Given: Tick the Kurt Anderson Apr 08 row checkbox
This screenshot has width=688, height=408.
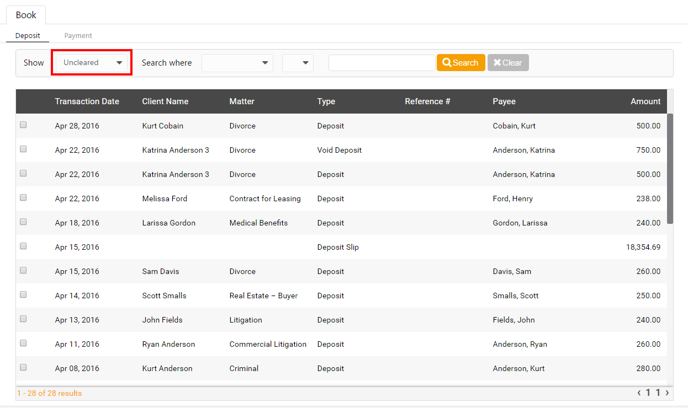Looking at the screenshot, I should click(x=23, y=367).
